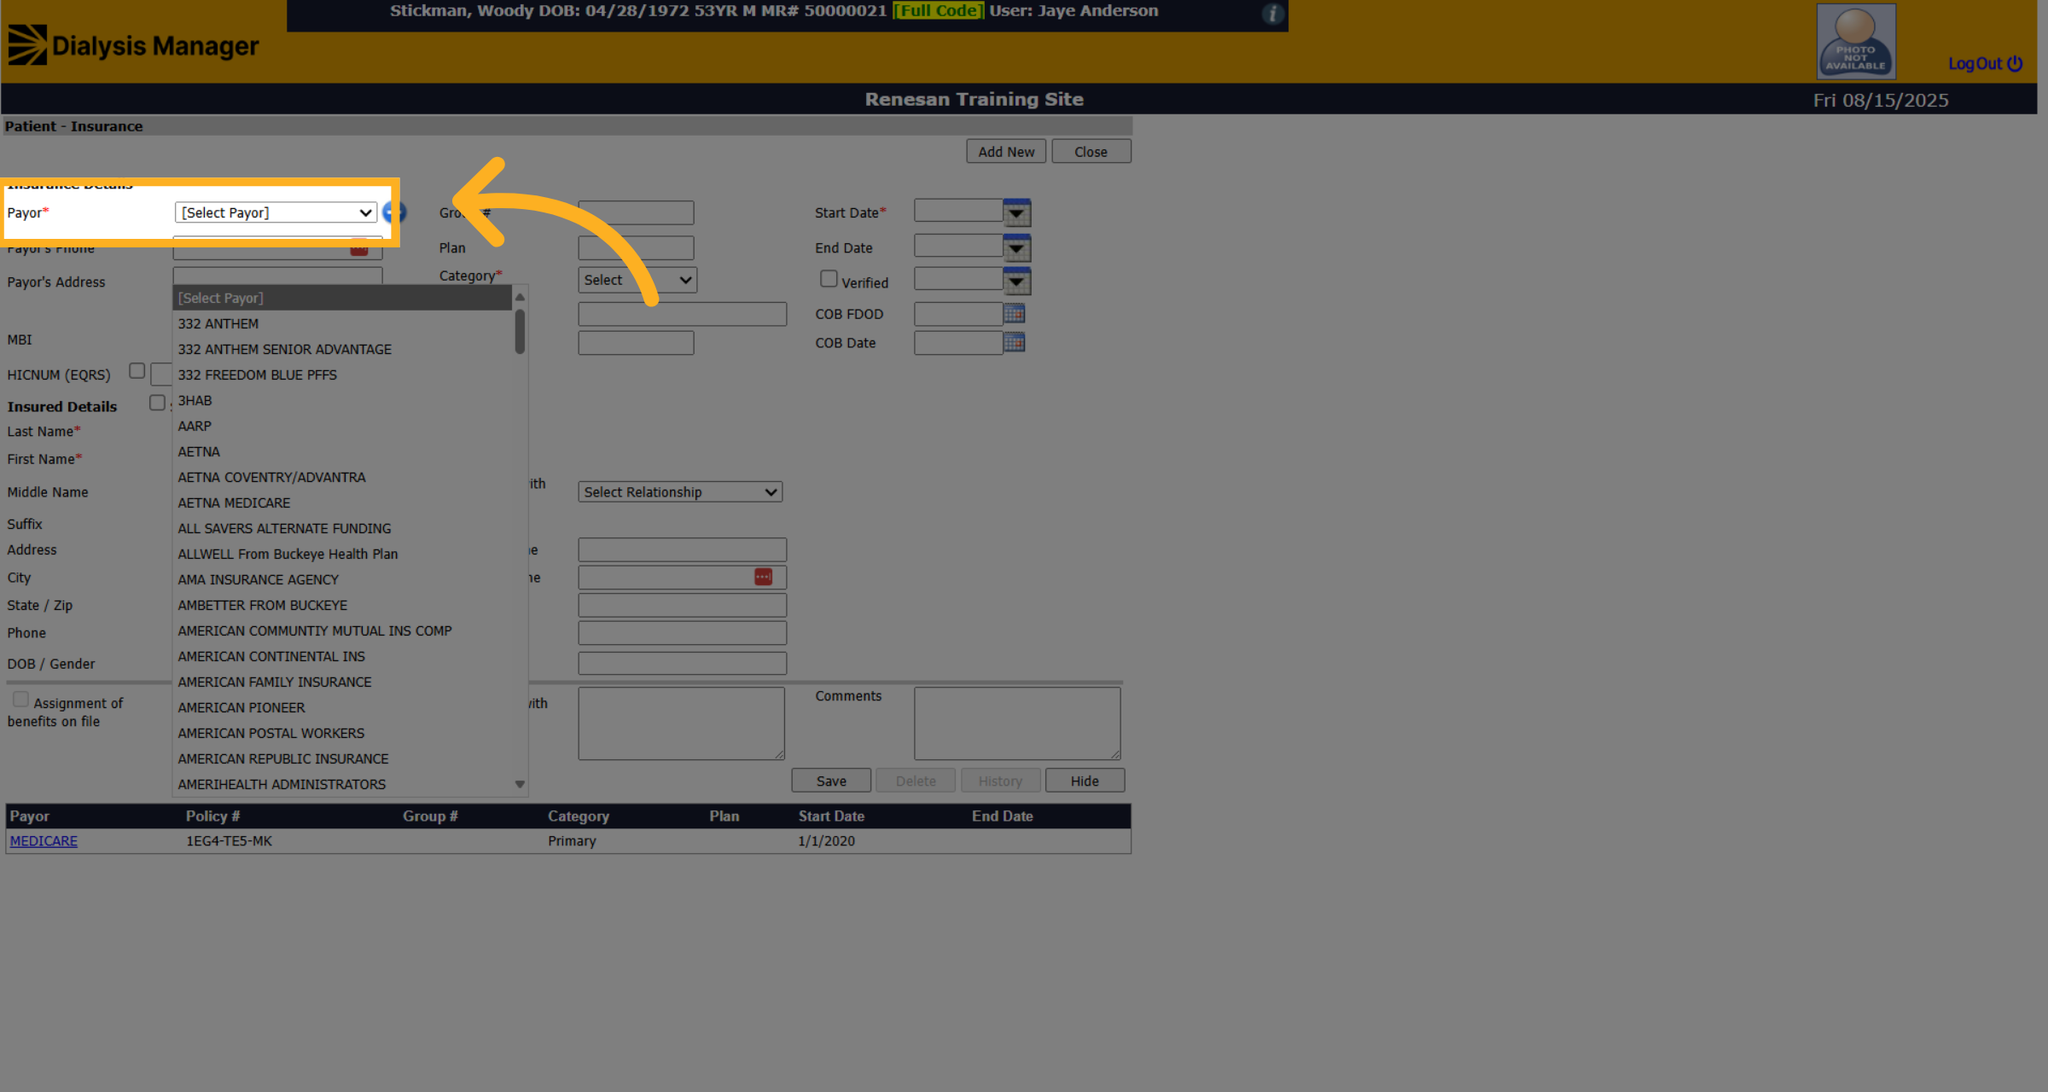Click the Primary category cell in MEDICARE row
Screen dimensions: 2048x1092
click(572, 840)
